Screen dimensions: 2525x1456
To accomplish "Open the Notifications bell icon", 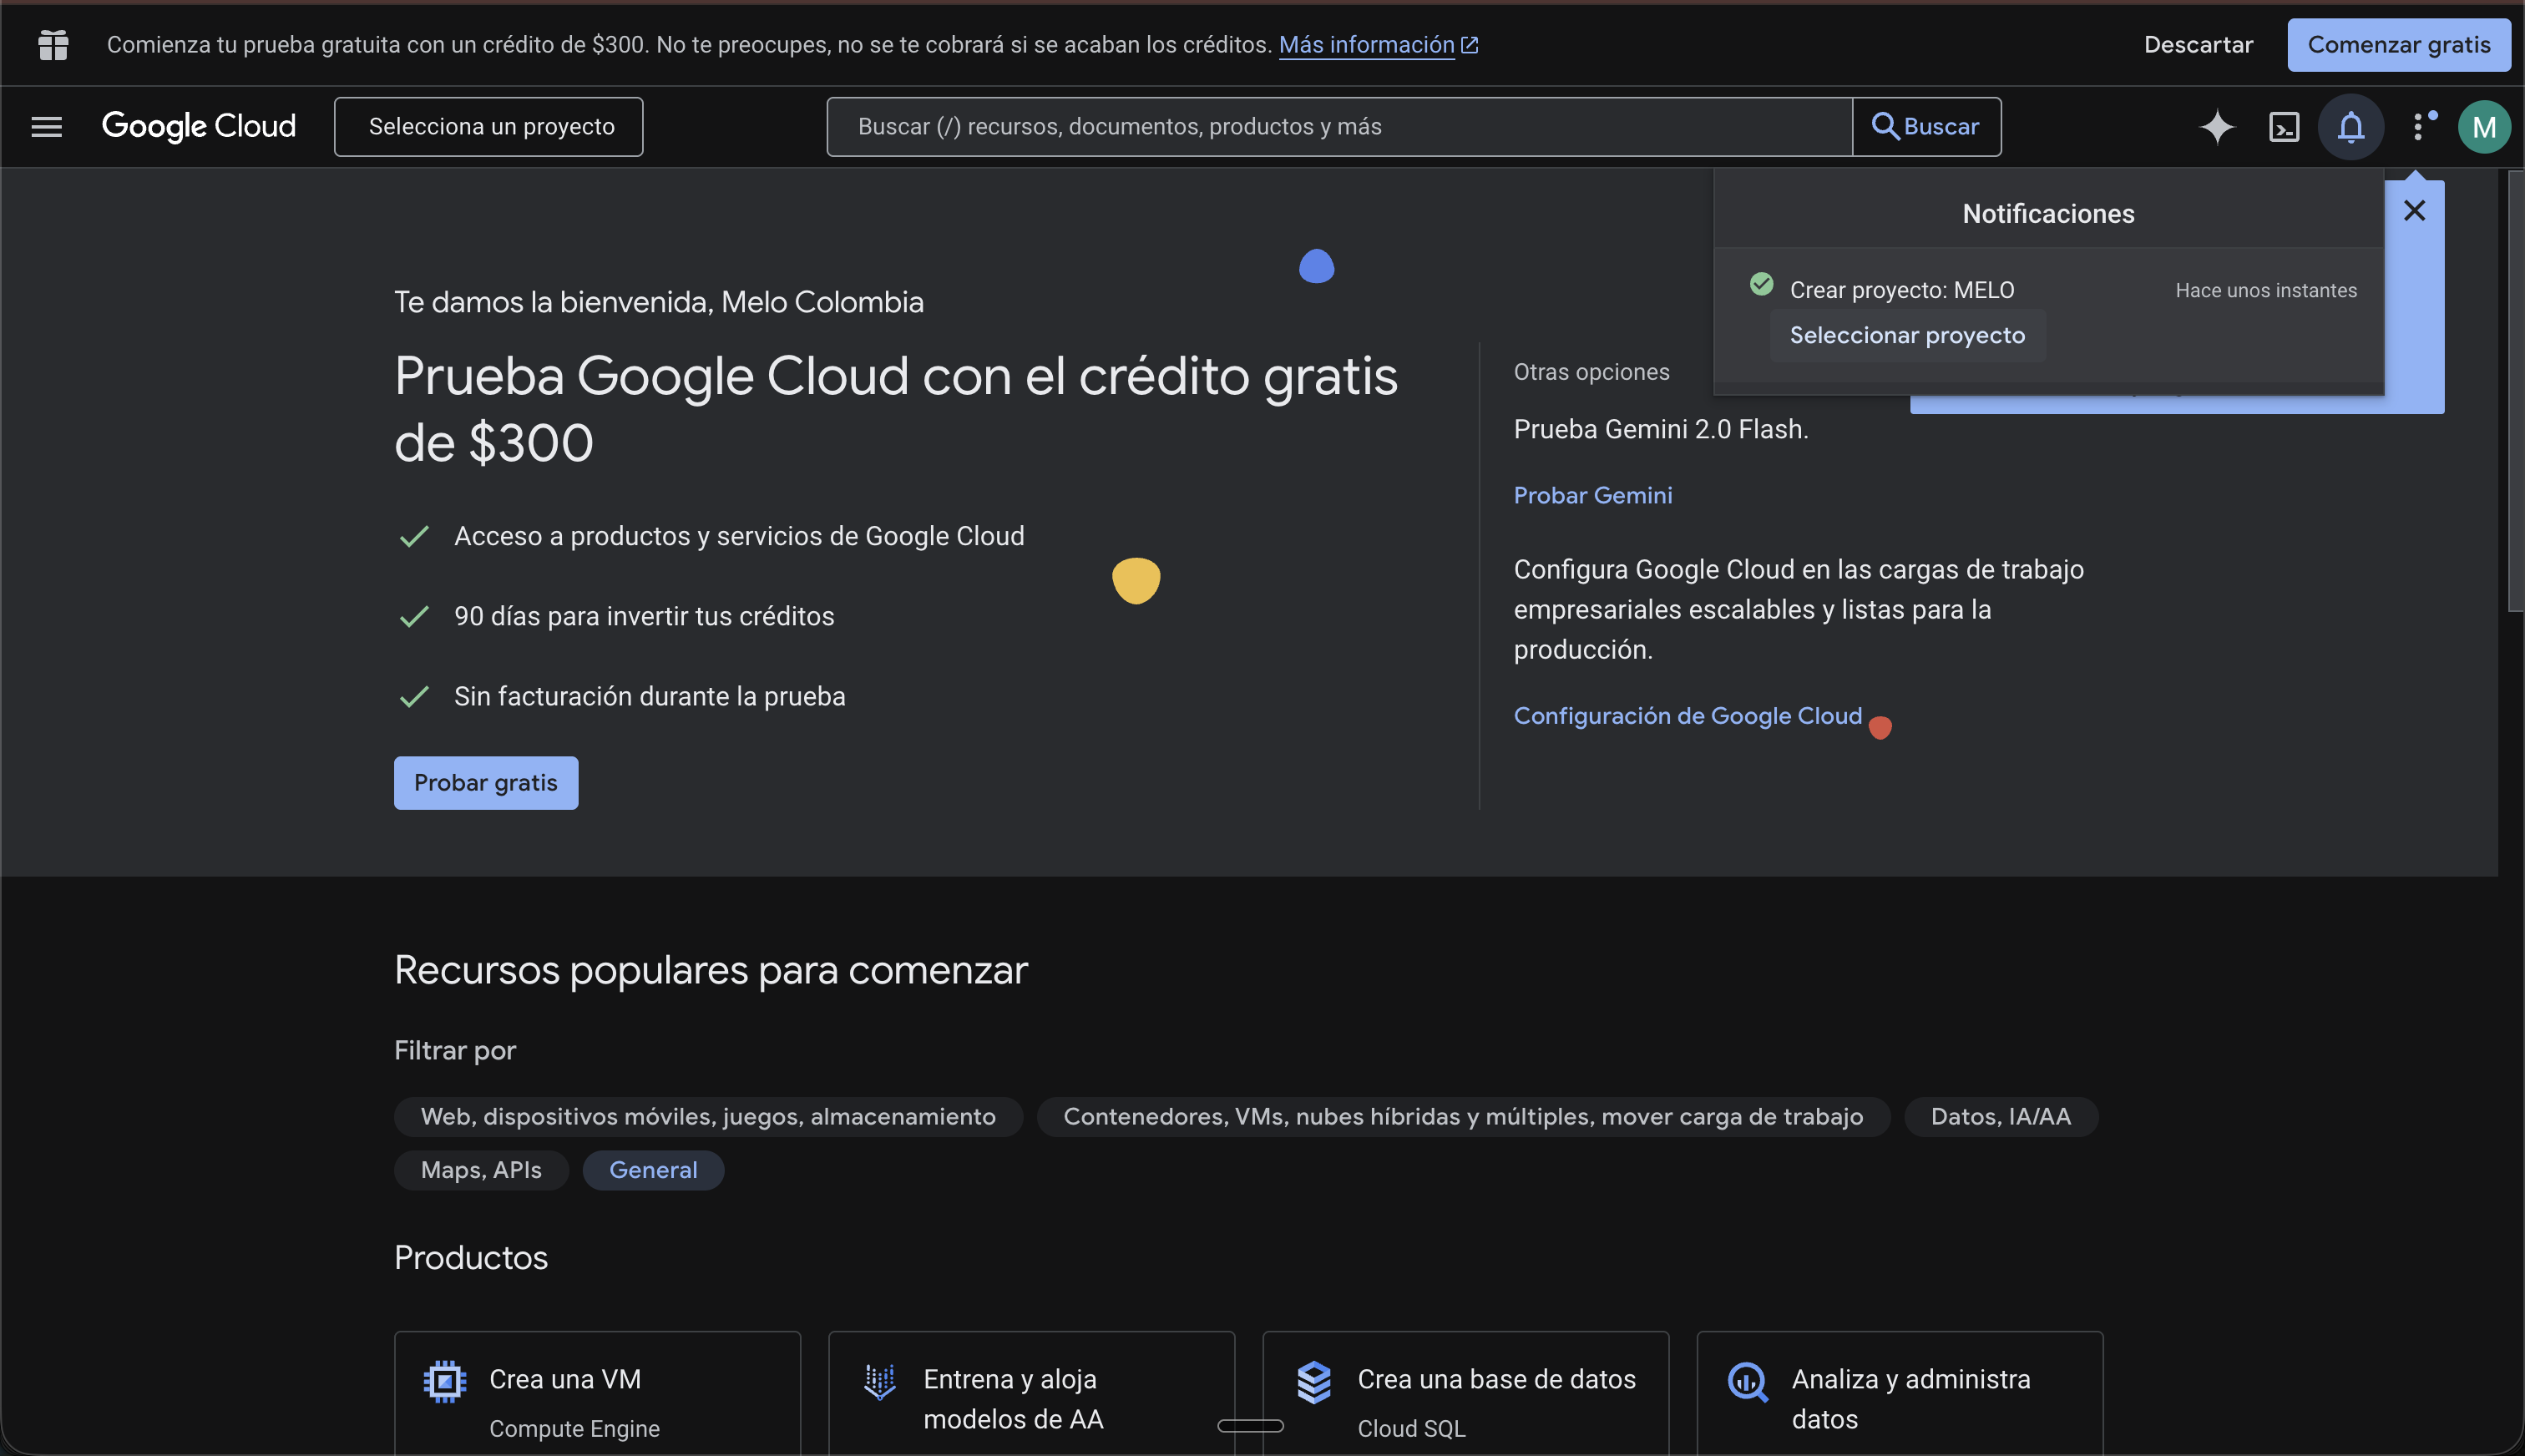I will coord(2350,126).
